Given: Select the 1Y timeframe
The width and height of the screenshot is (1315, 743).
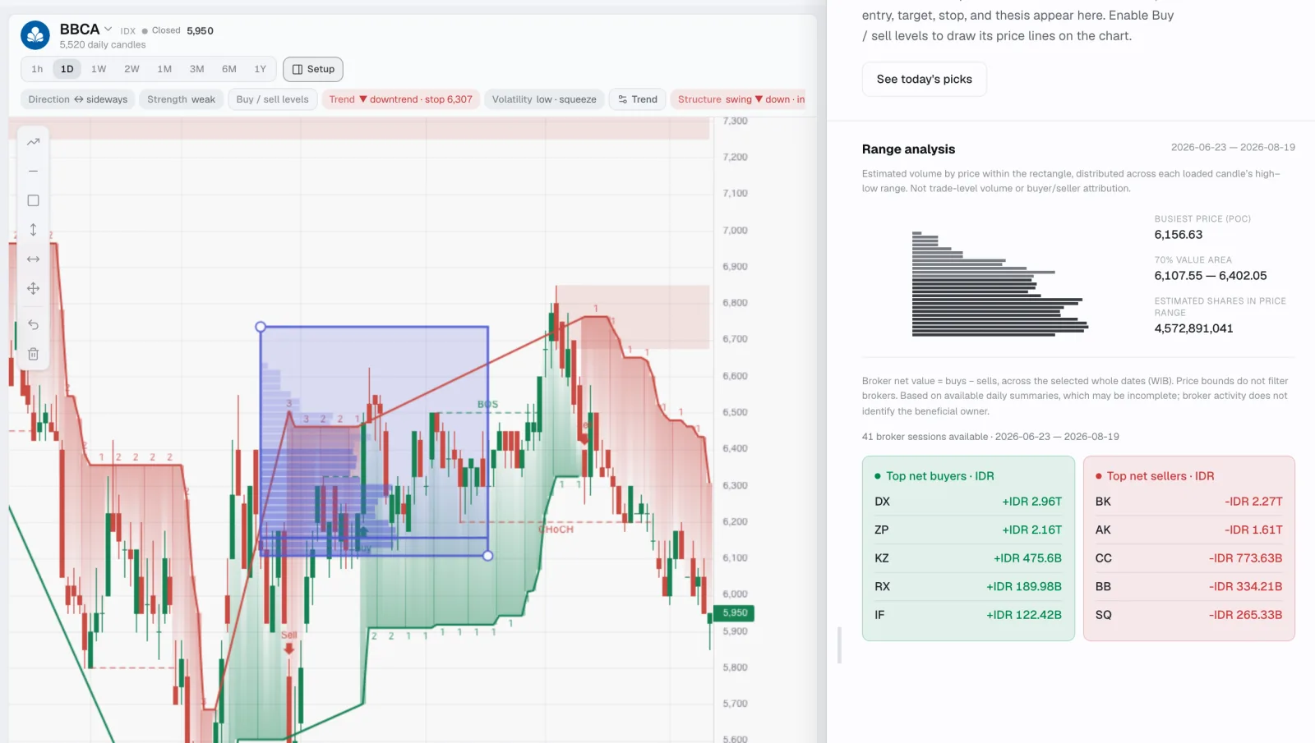Looking at the screenshot, I should [x=260, y=69].
